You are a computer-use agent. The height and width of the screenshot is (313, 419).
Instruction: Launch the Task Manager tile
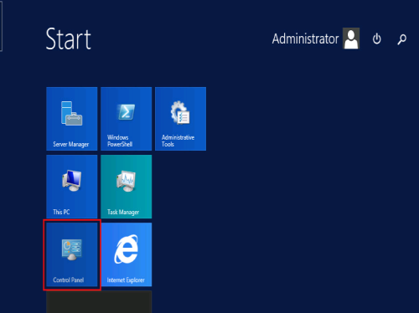(x=127, y=187)
